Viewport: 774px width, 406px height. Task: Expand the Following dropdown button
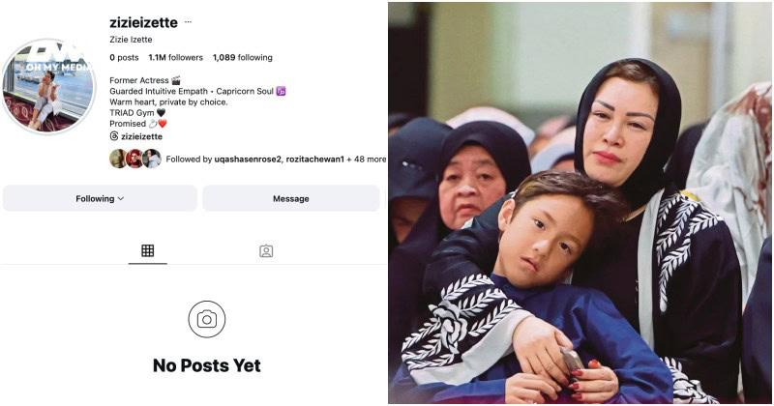click(x=100, y=198)
